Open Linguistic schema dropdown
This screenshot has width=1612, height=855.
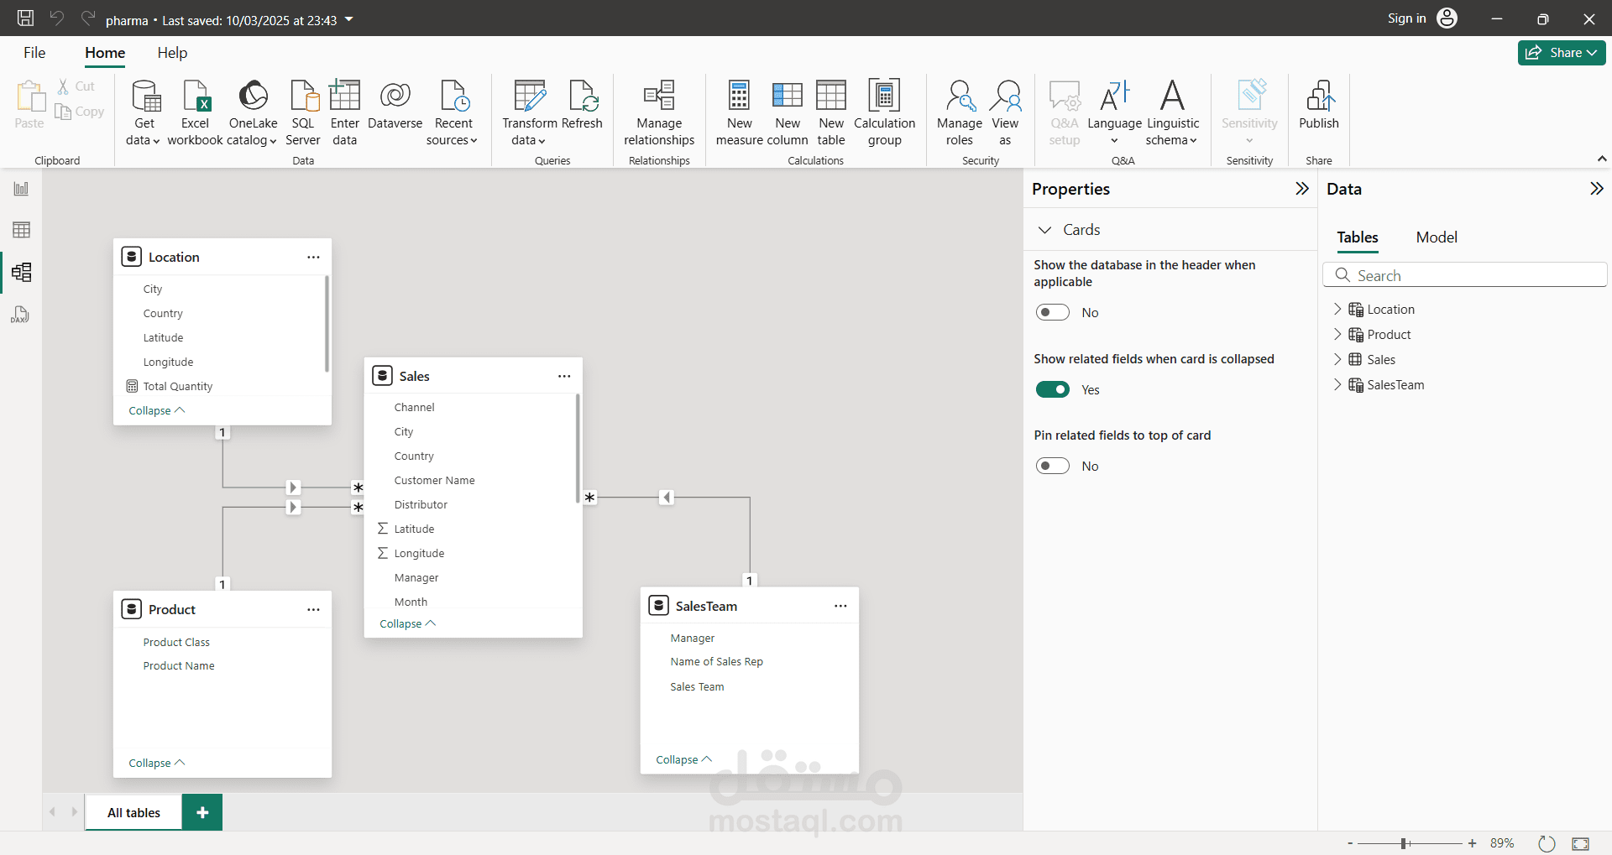point(1172,112)
